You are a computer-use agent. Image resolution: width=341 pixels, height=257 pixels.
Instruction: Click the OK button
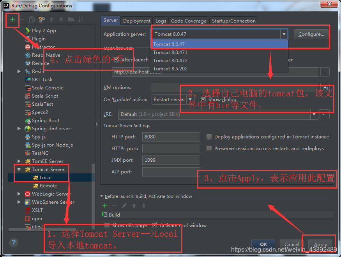pos(263,245)
